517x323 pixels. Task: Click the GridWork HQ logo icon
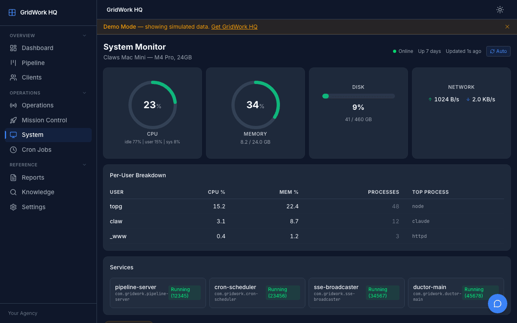11,12
